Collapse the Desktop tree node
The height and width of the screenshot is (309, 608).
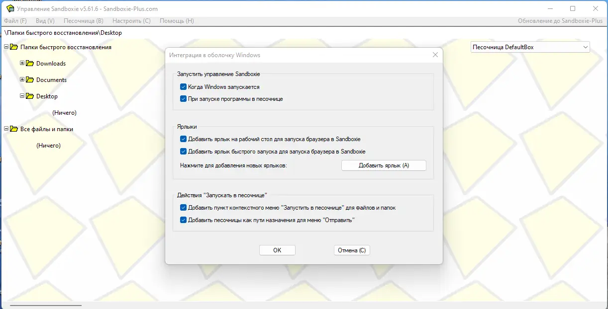pyautogui.click(x=22, y=96)
